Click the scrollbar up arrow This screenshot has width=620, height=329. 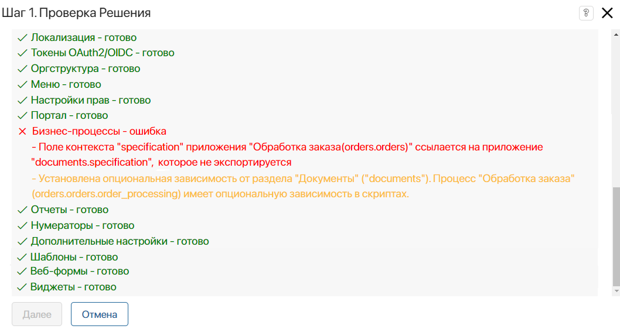[616, 35]
